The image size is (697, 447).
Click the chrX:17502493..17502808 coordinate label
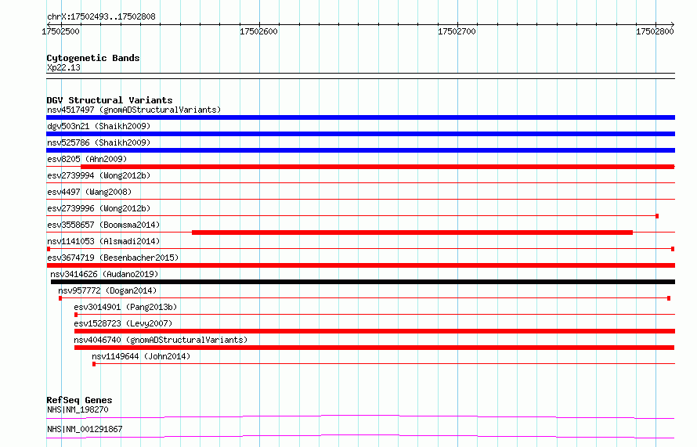(101, 16)
